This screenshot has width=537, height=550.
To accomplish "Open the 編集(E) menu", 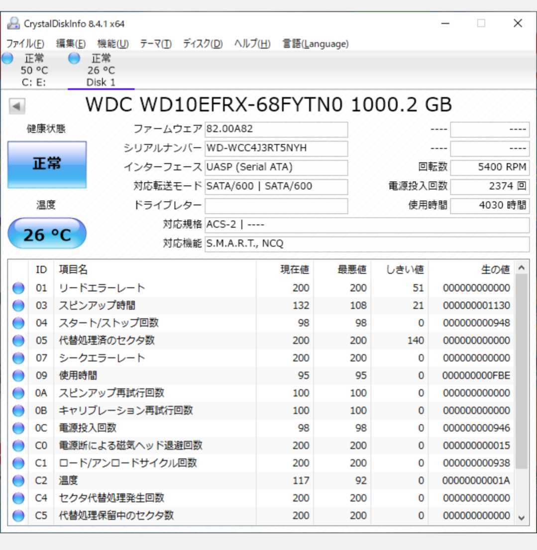I will (x=71, y=44).
